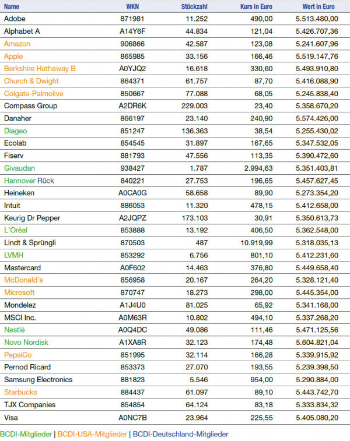
Task: Click the Diageo stock name
Action: click(x=15, y=131)
